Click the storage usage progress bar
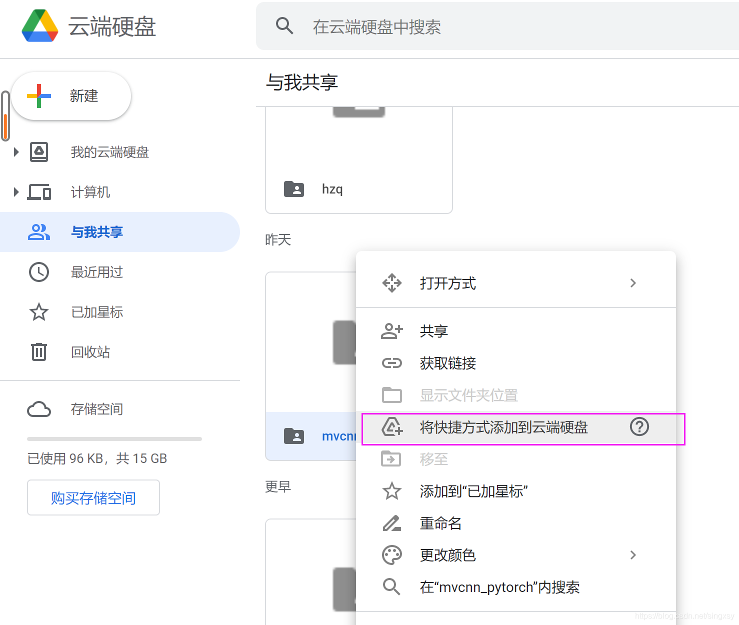This screenshot has height=625, width=739. pos(114,437)
